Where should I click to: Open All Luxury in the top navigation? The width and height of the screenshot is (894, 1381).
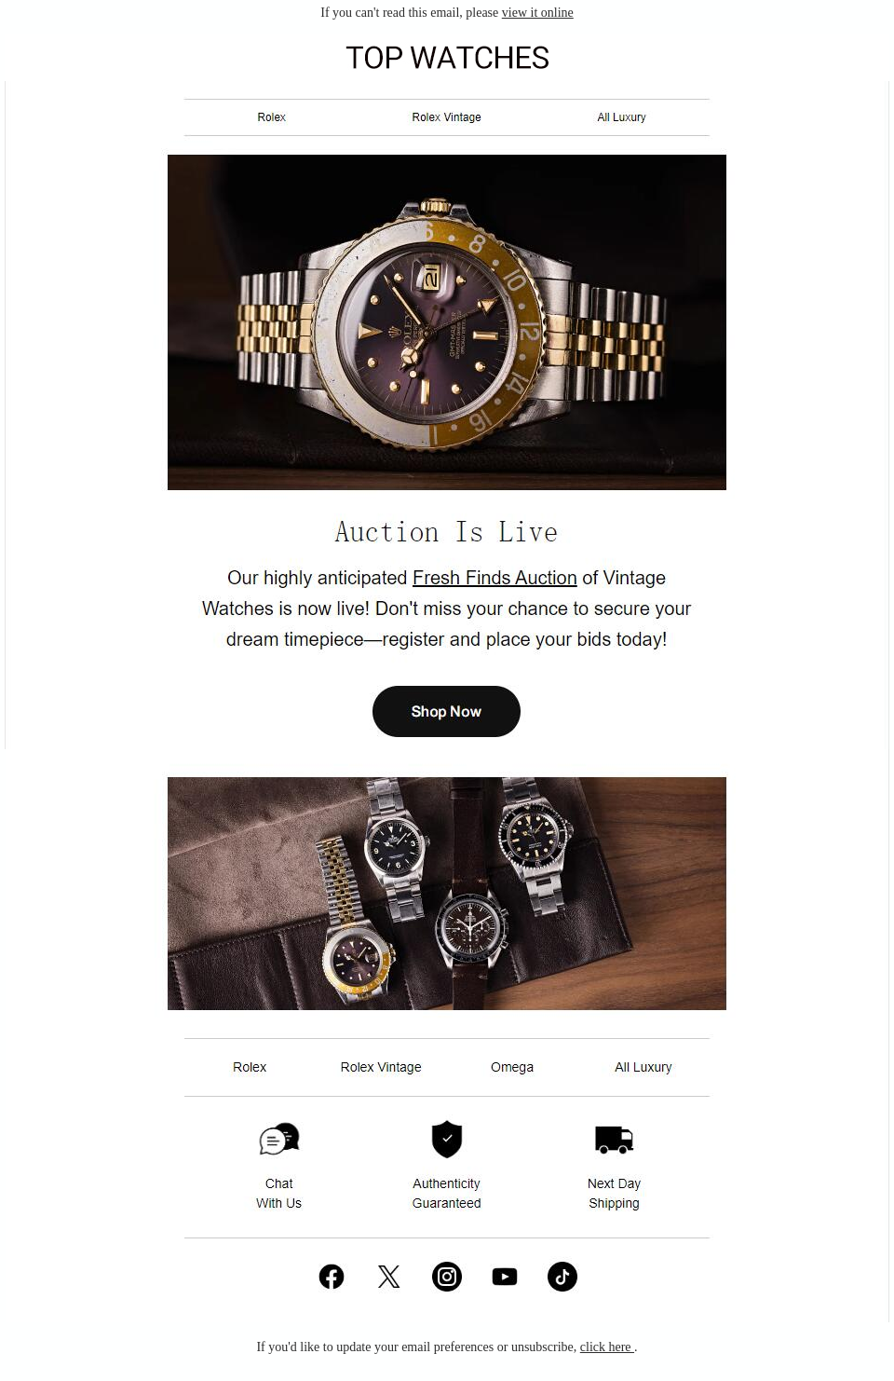tap(622, 117)
